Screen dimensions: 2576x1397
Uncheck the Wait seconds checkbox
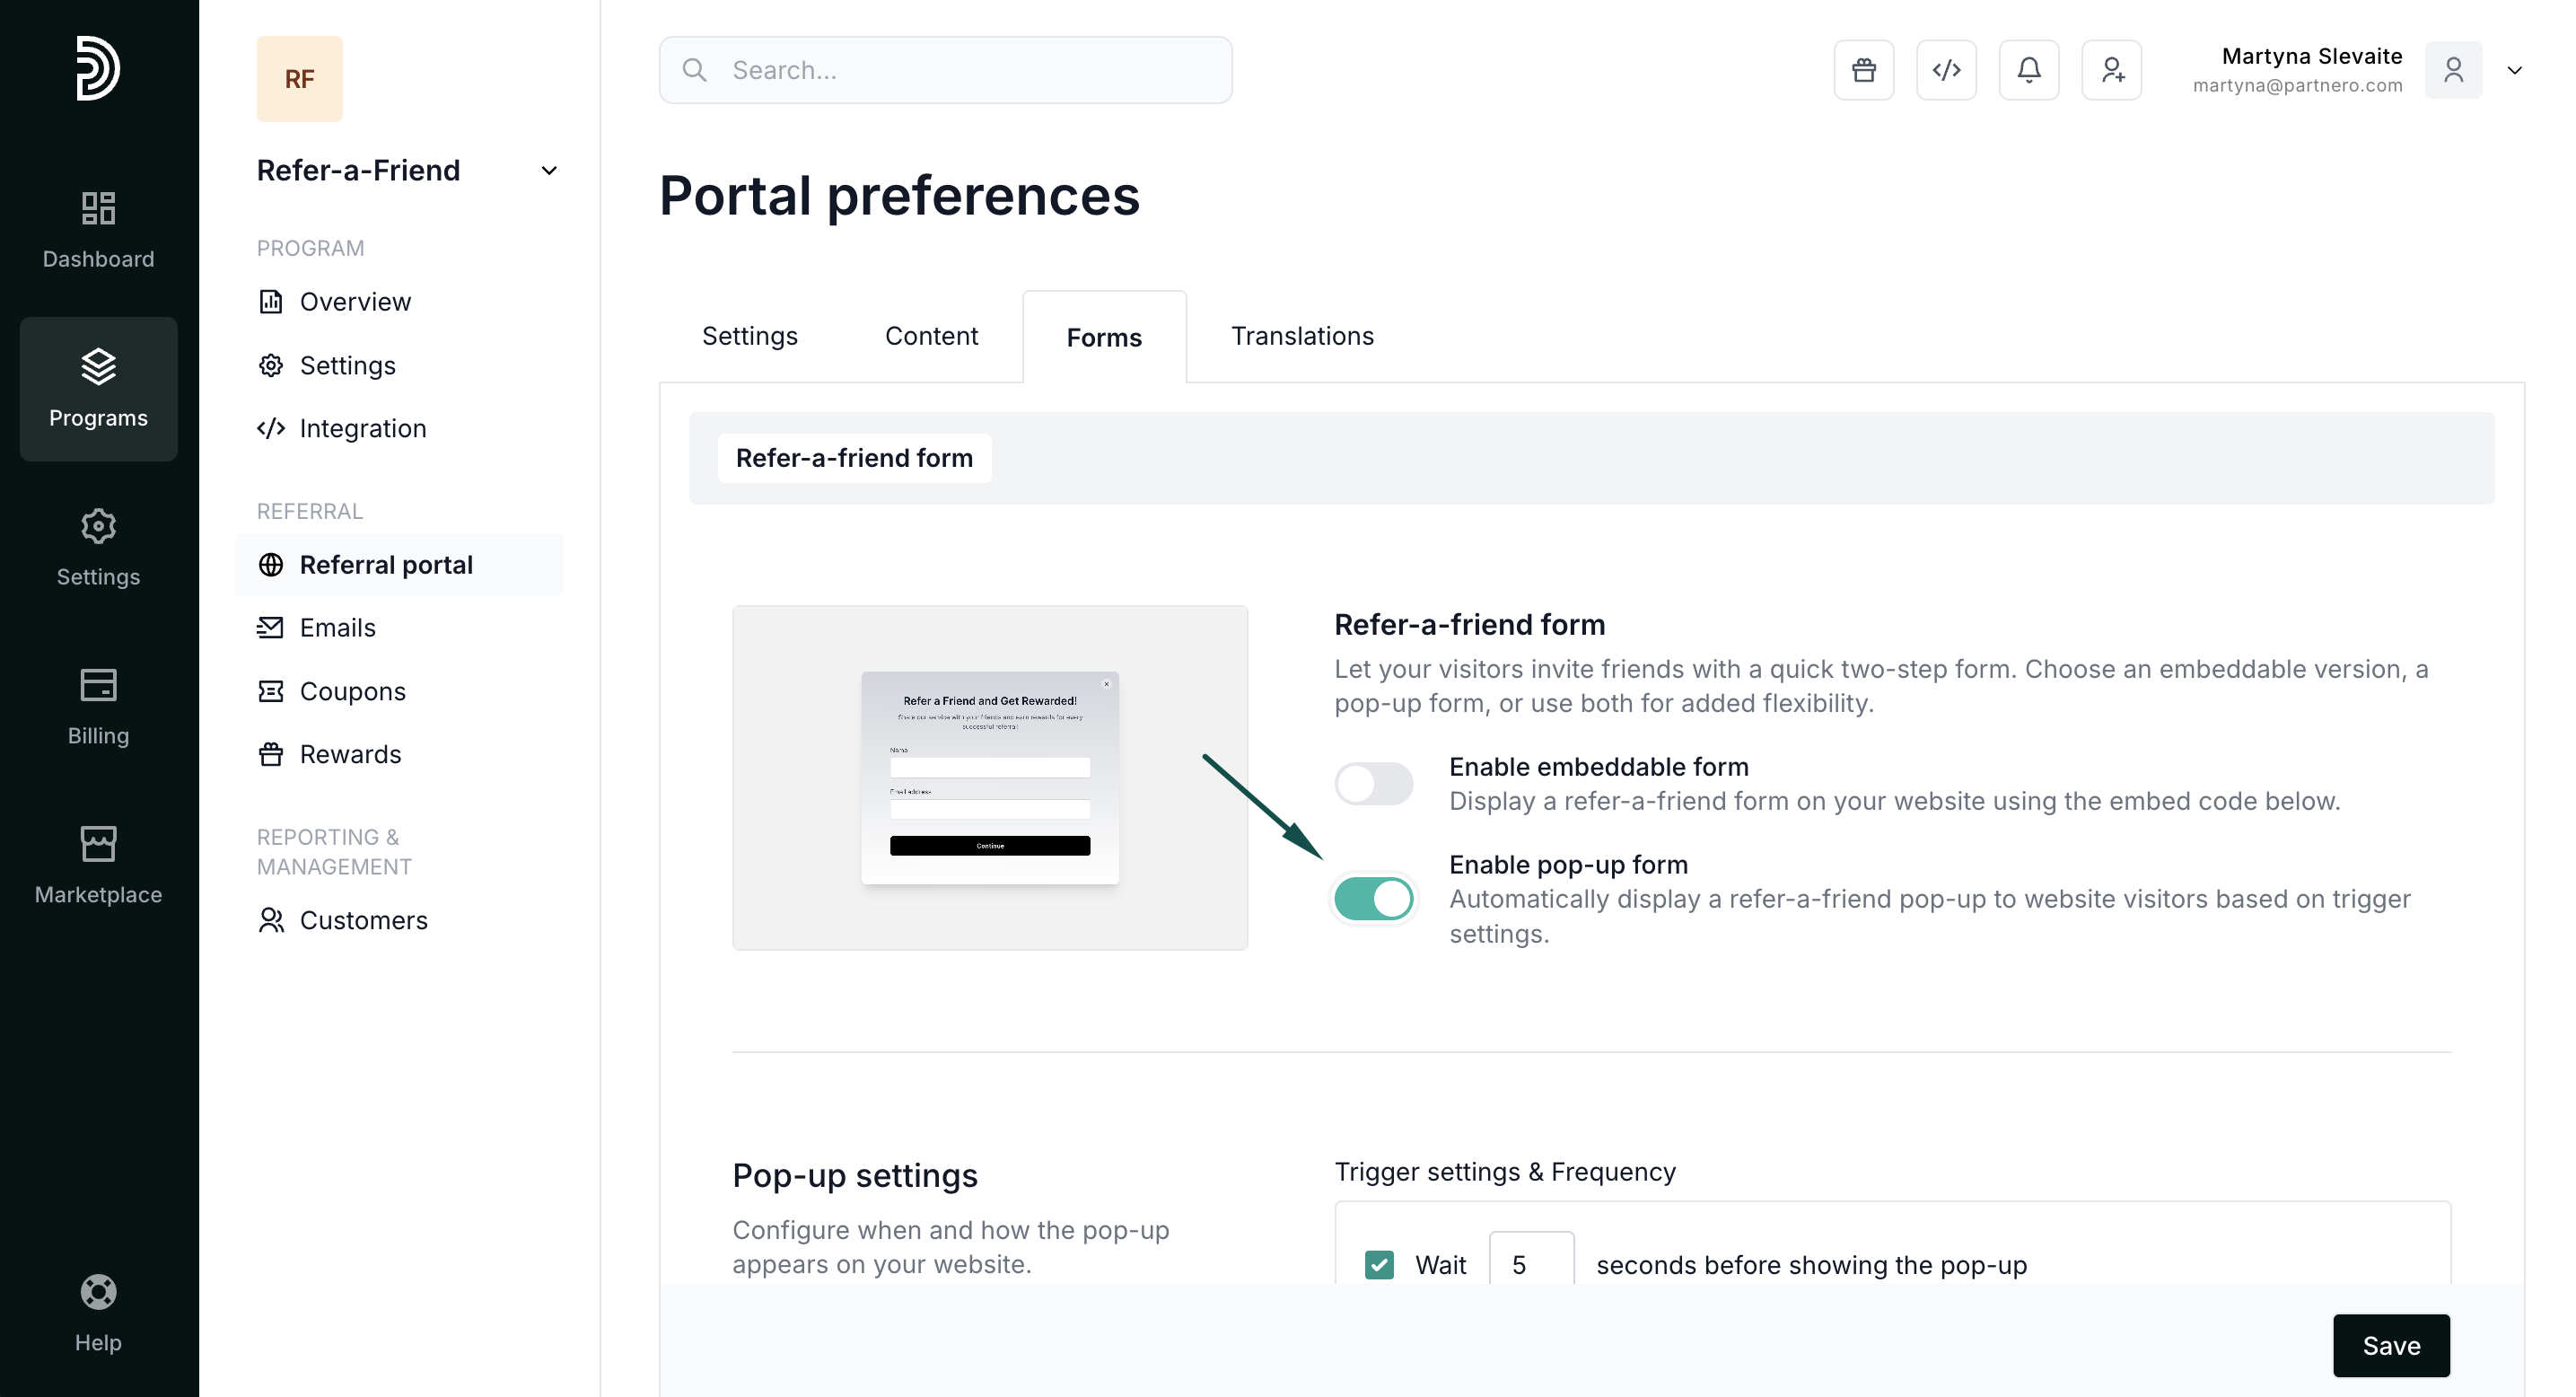pos(1379,1264)
